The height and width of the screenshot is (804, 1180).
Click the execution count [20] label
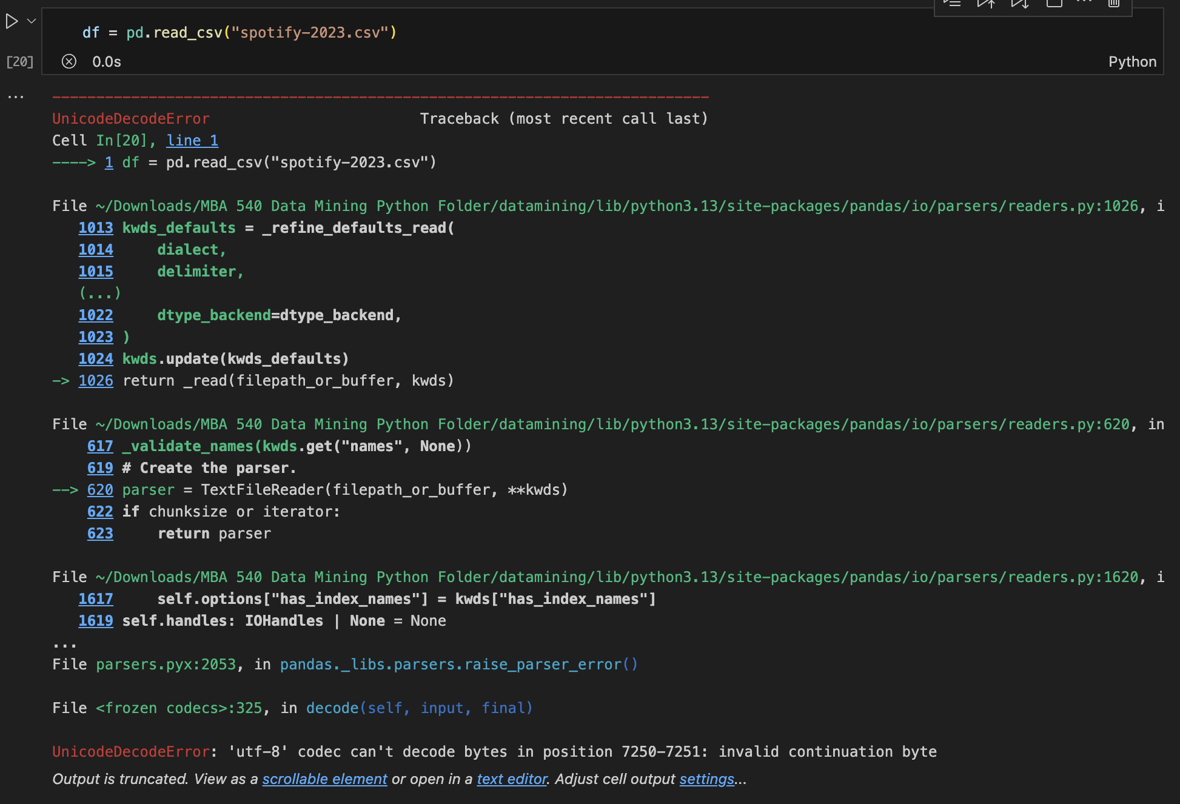pyautogui.click(x=19, y=61)
